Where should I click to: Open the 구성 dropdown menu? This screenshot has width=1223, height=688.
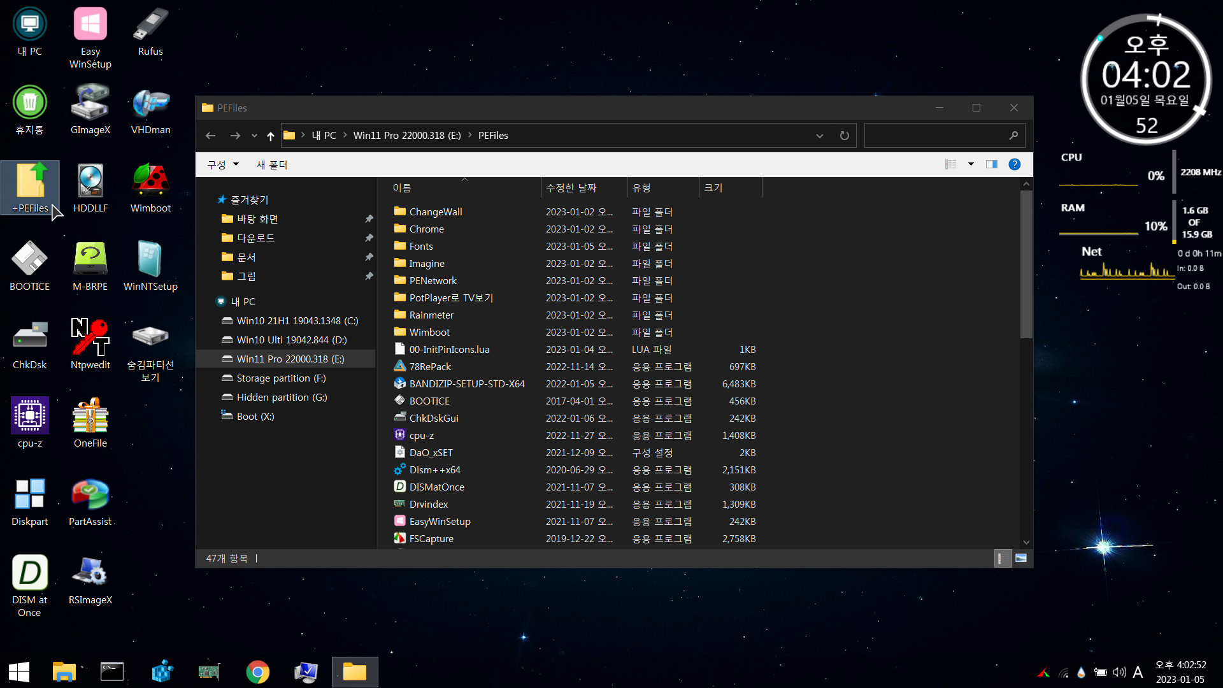(223, 164)
